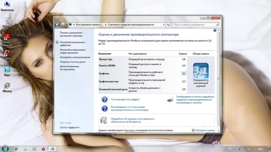Image resolution: width=271 pixels, height=152 pixels.
Task: Click software box icon beside 'Подробнее об оценках'
Action: pos(104,120)
